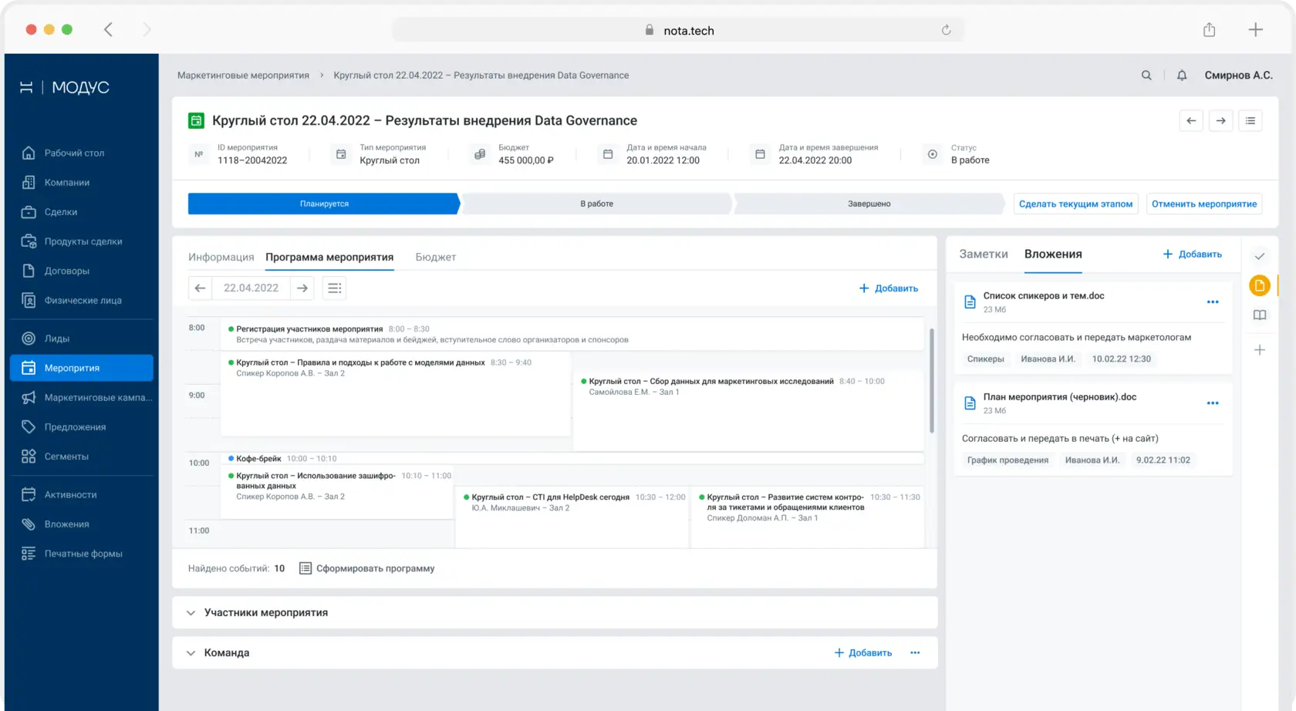Switch to the Заметки tab
The height and width of the screenshot is (711, 1296).
[984, 254]
